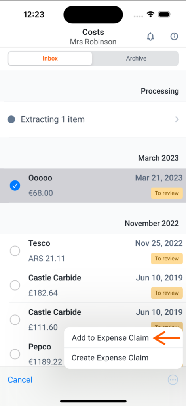186x406 pixels.
Task: Tap To review badge on Ooooo
Action: click(x=167, y=193)
